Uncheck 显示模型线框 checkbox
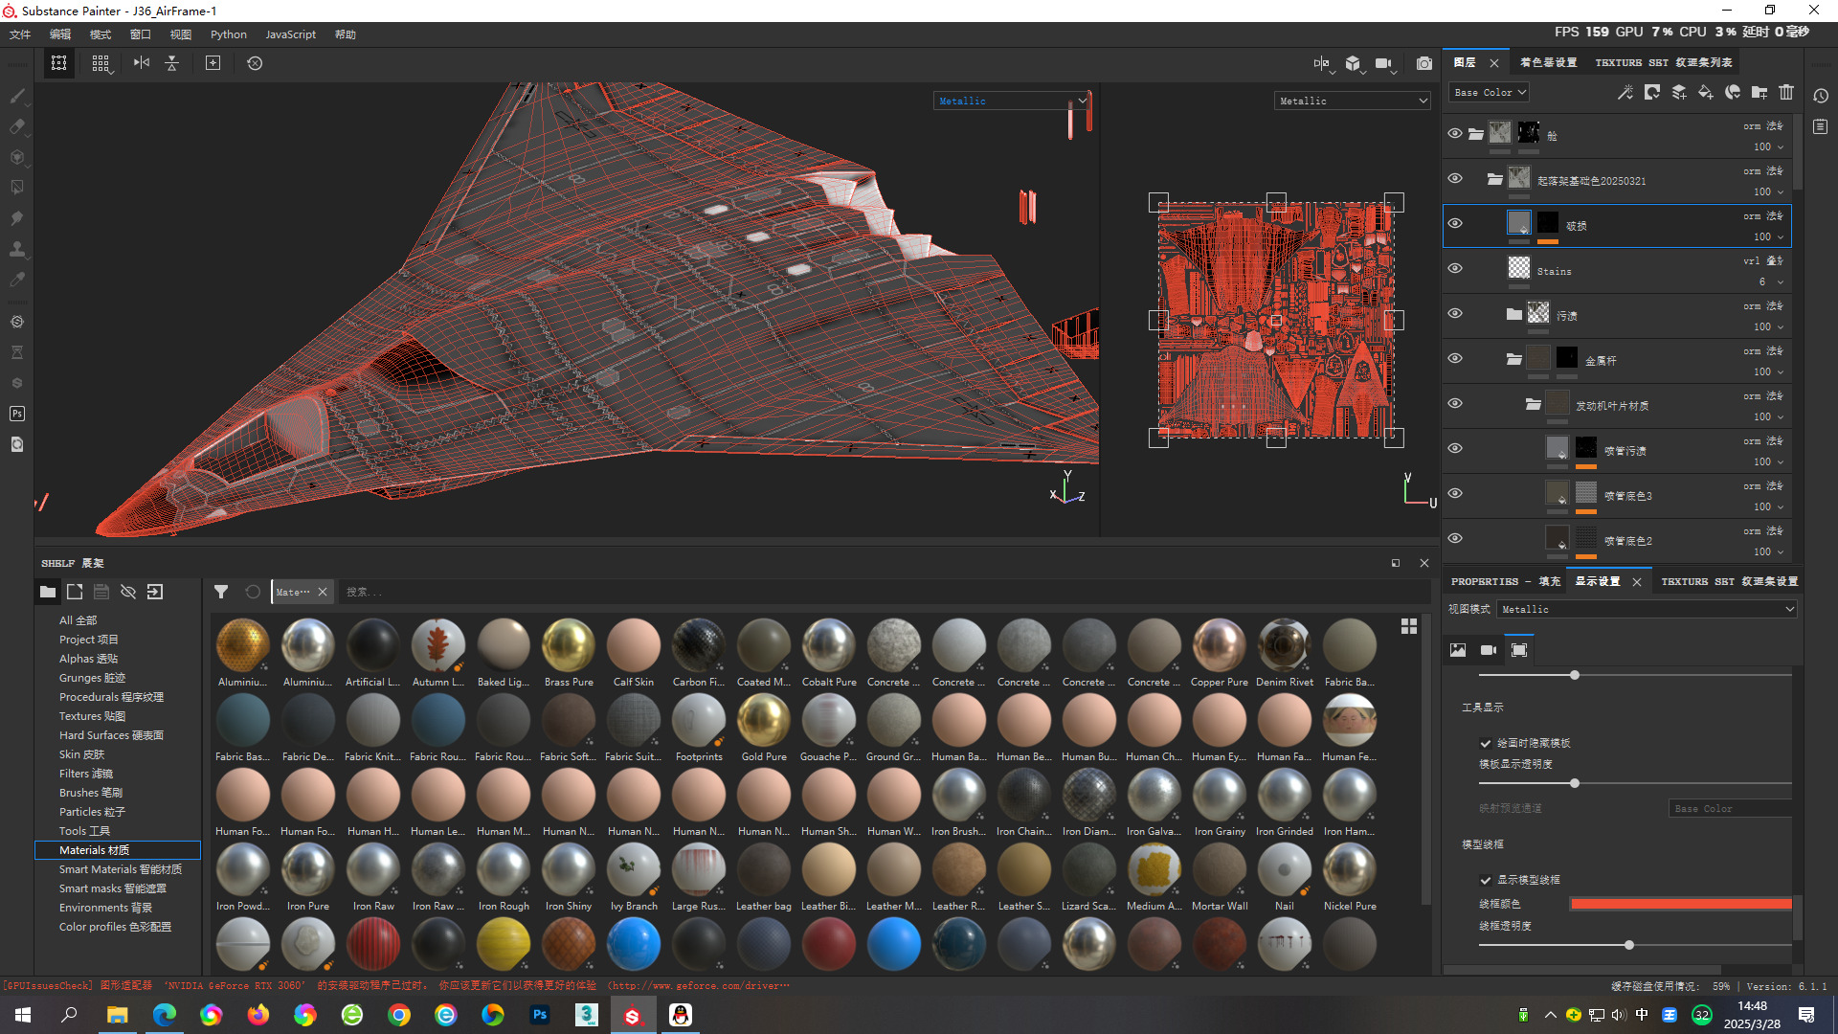The image size is (1838, 1034). tap(1486, 880)
